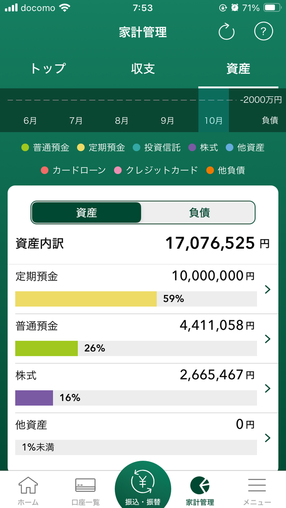Select the 家計管理 pie chart icon
This screenshot has width=286, height=508.
click(x=200, y=485)
